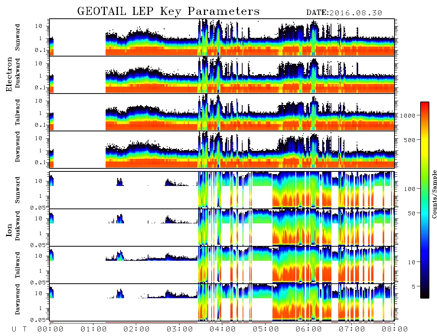The image size is (437, 336).
Task: Click the 100 color bar tick value
Action: [x=409, y=189]
